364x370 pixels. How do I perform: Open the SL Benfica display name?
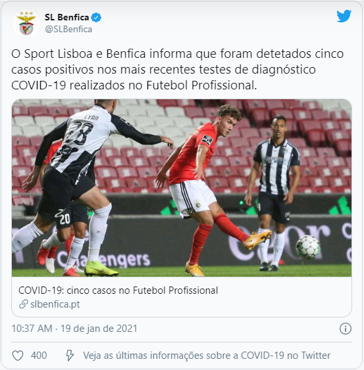point(67,18)
